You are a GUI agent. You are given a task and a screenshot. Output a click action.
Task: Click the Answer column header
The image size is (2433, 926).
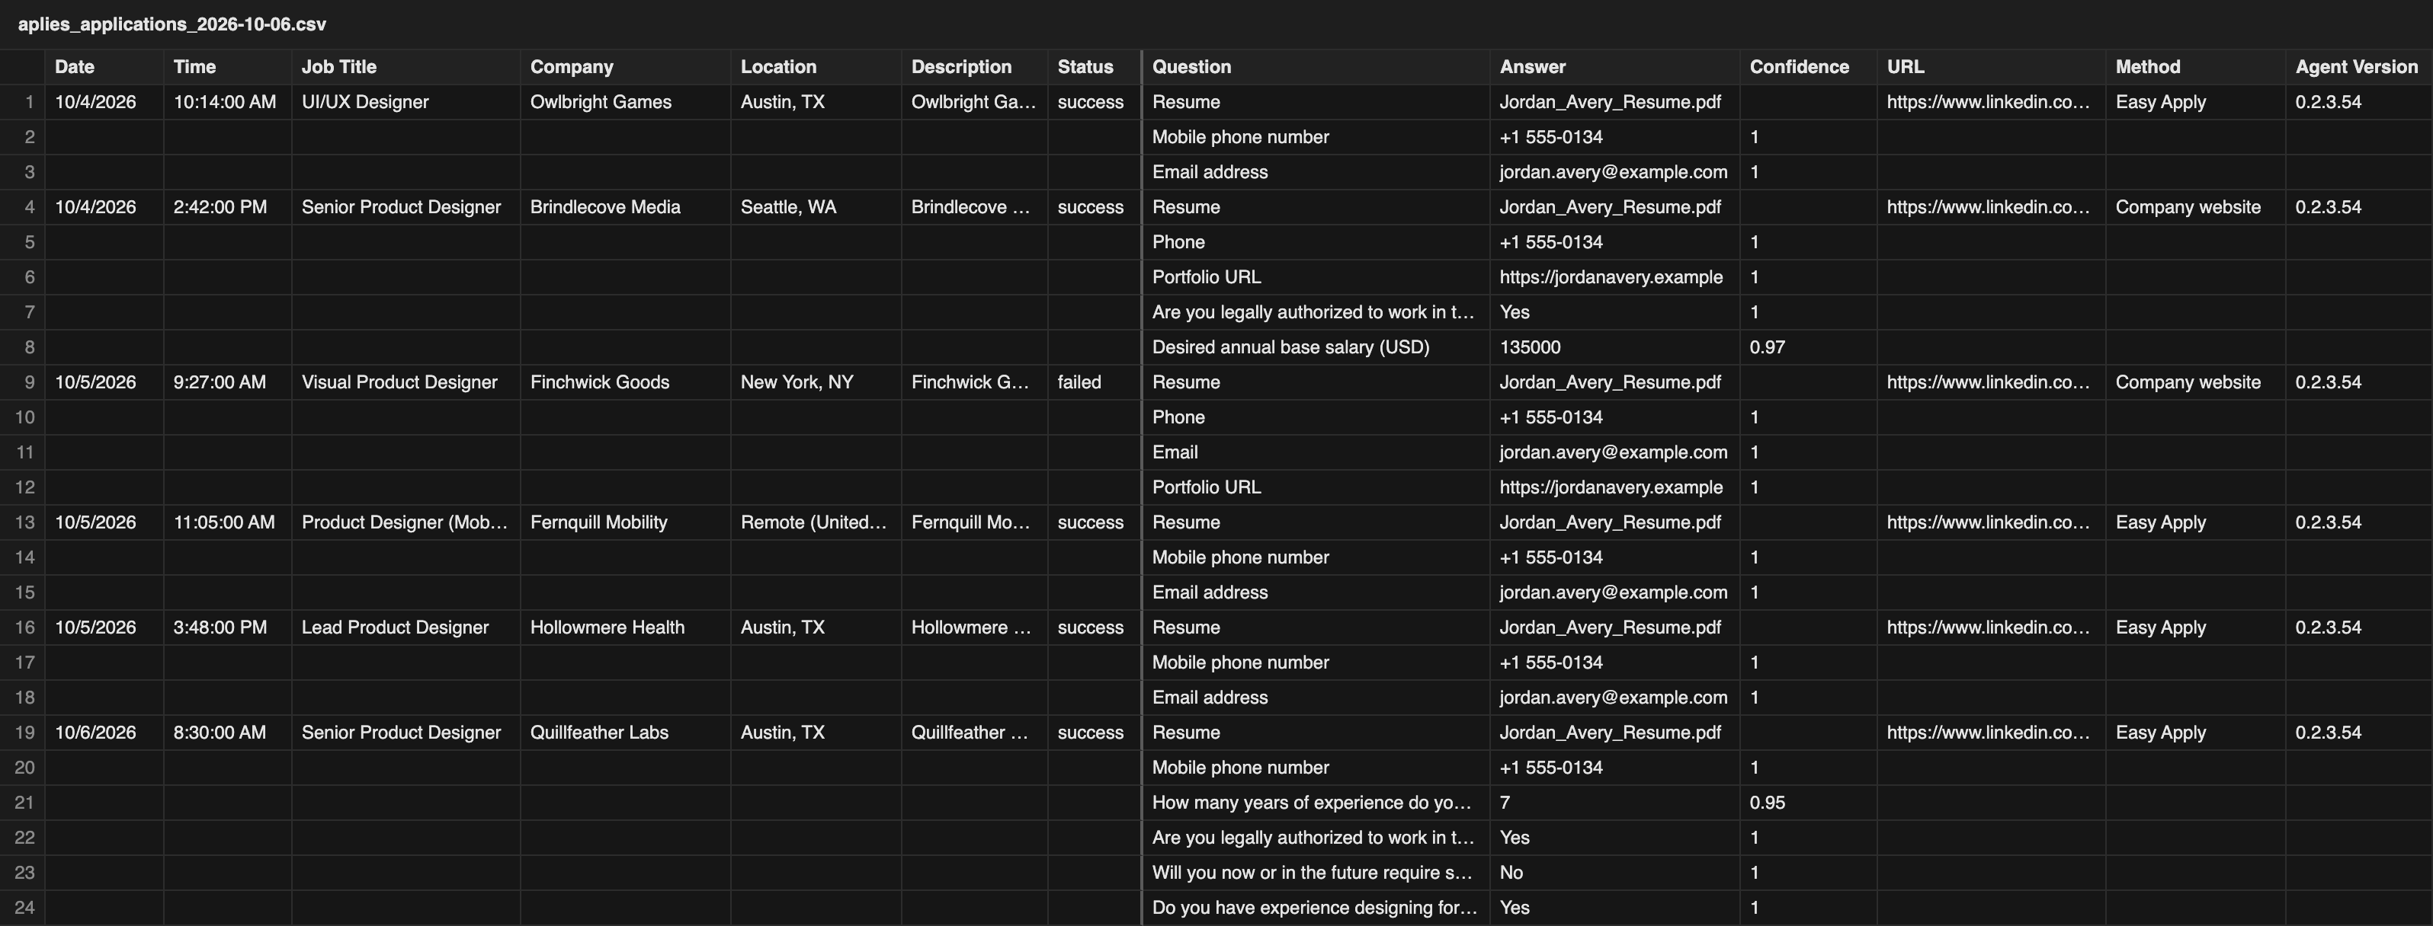pyautogui.click(x=1615, y=67)
